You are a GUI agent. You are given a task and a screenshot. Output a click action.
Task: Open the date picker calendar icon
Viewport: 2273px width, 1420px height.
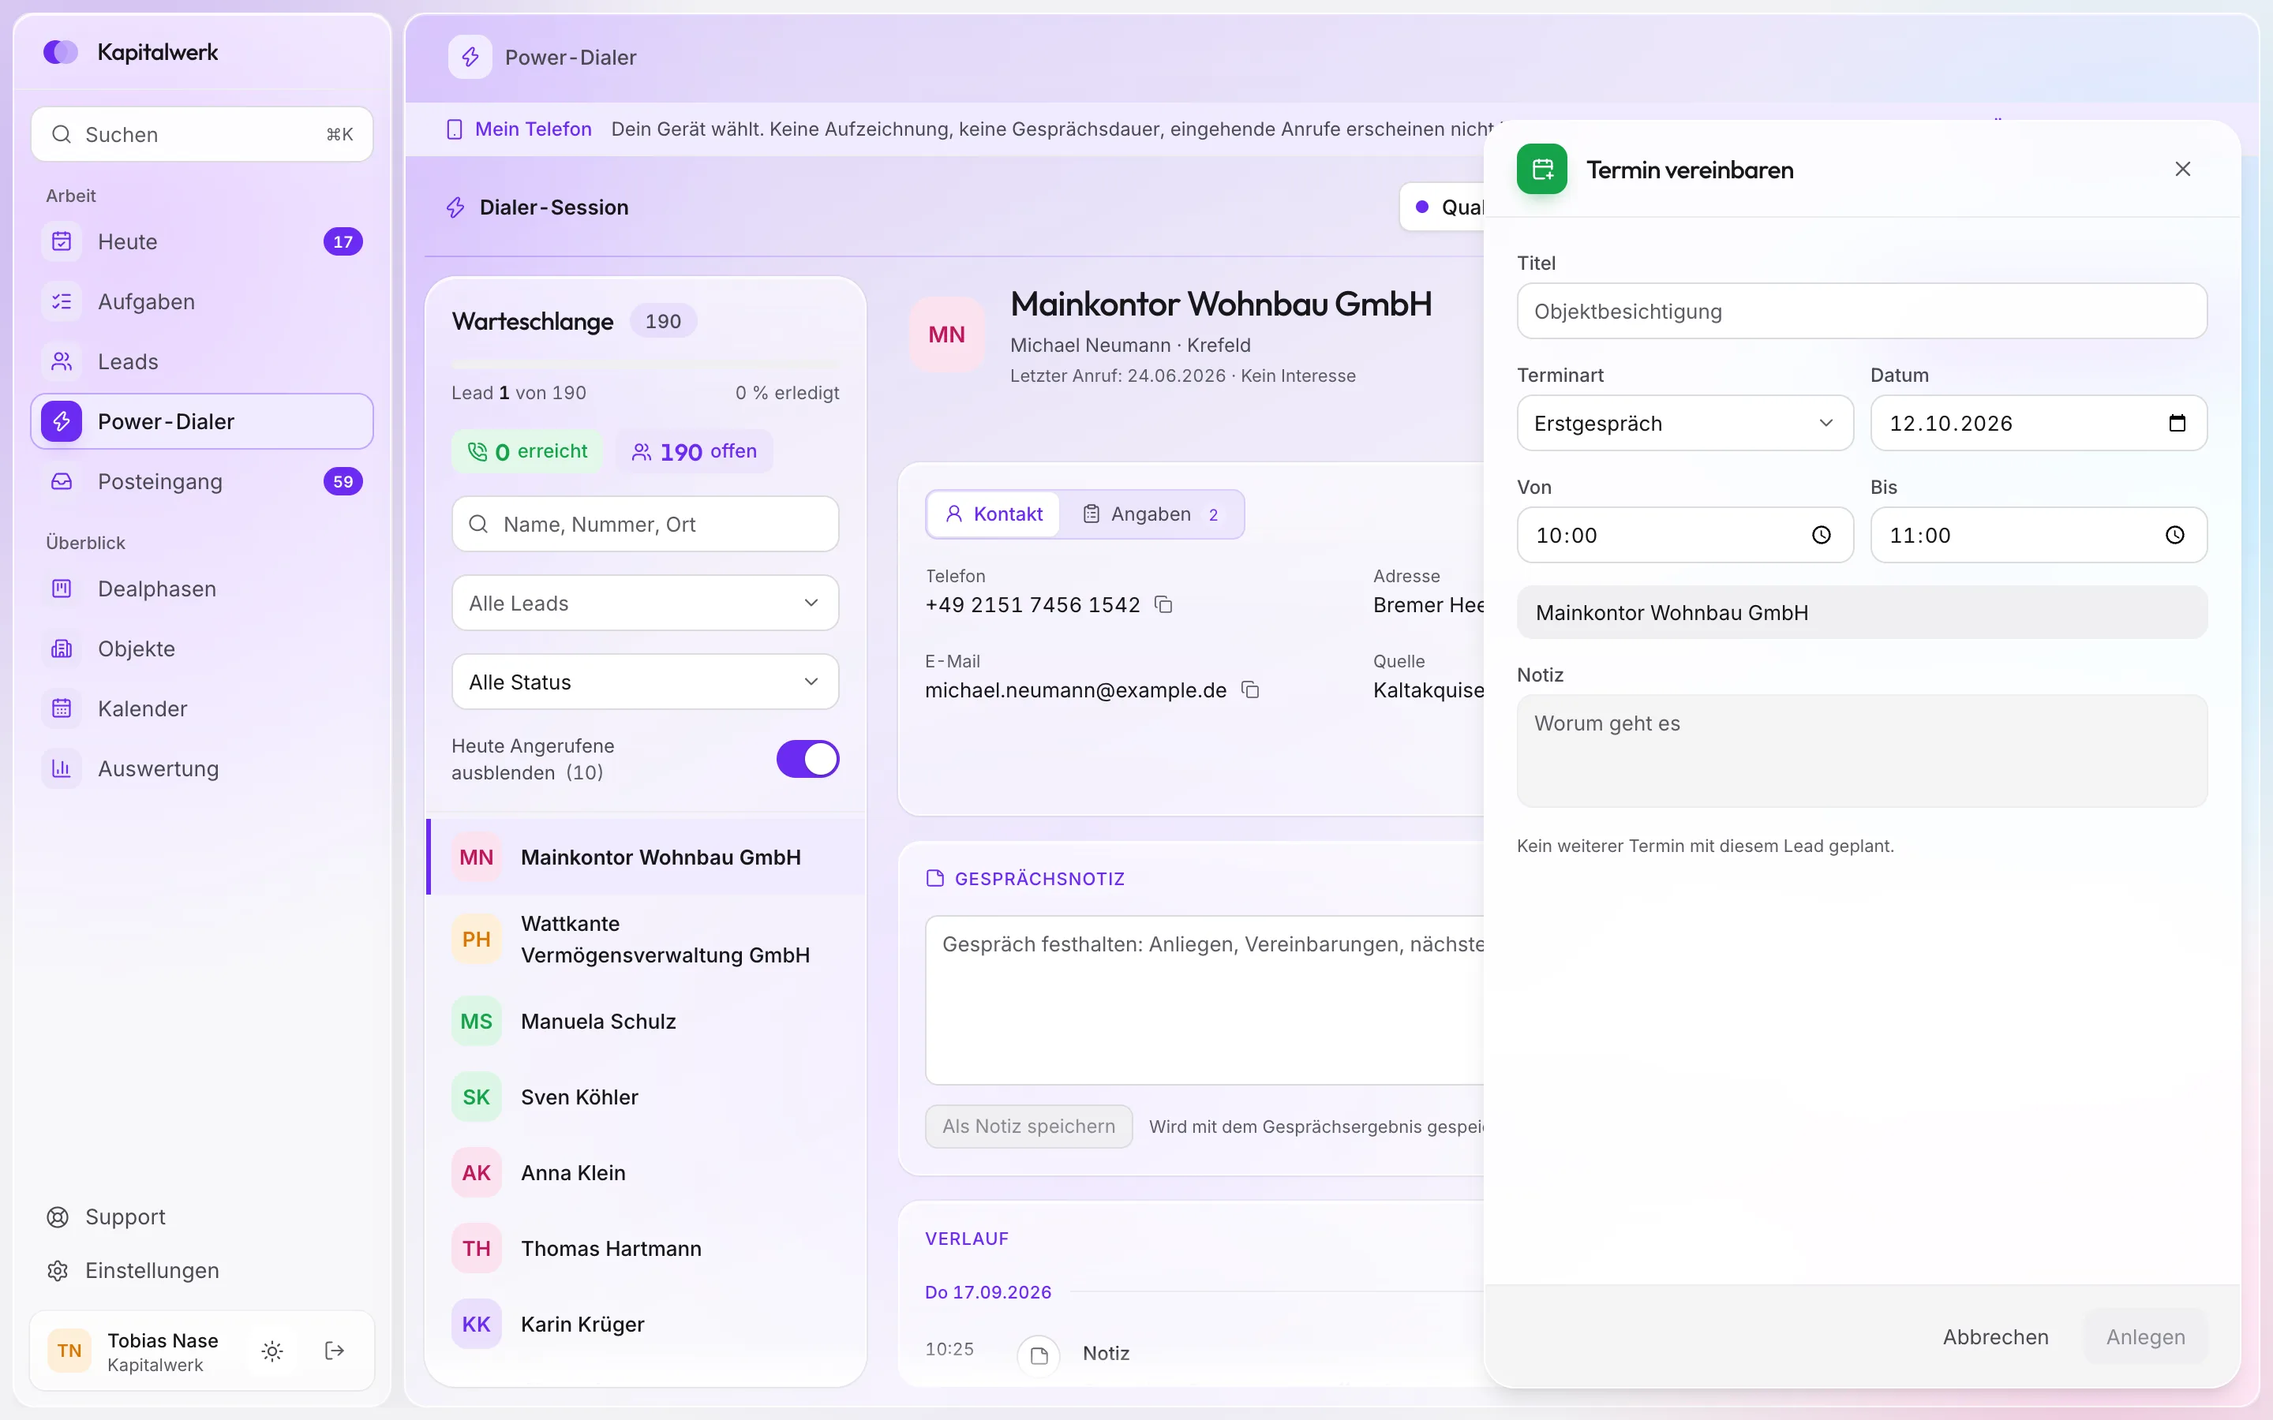coord(2176,424)
